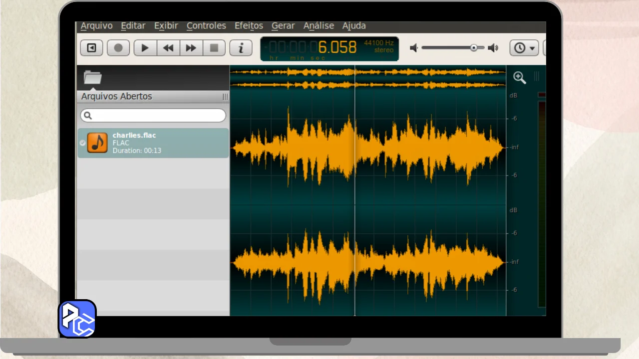Click the grip handle beside zoom icon
639x359 pixels.
(x=537, y=76)
